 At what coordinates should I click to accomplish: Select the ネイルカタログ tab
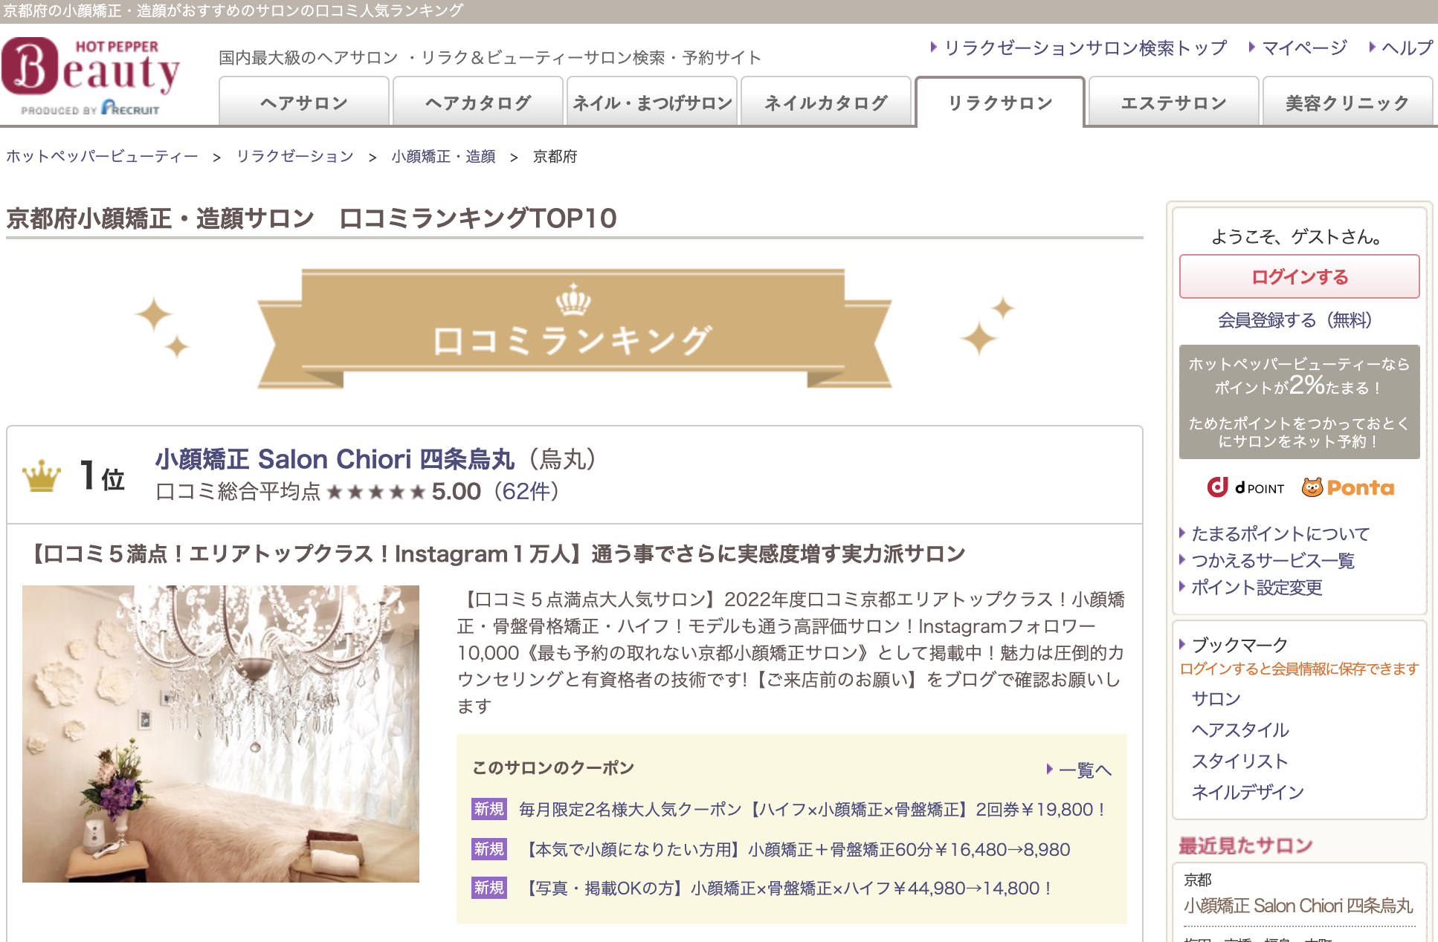point(825,103)
